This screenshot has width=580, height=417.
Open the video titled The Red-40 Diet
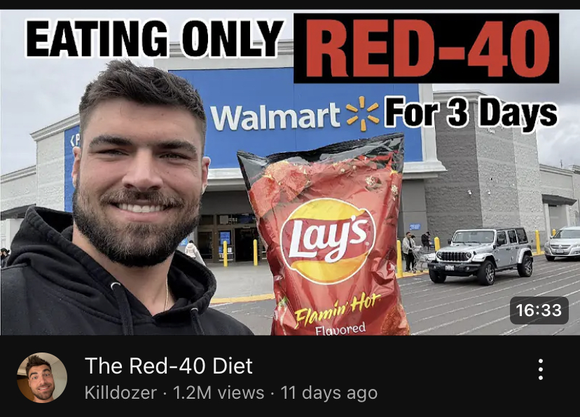click(x=169, y=366)
